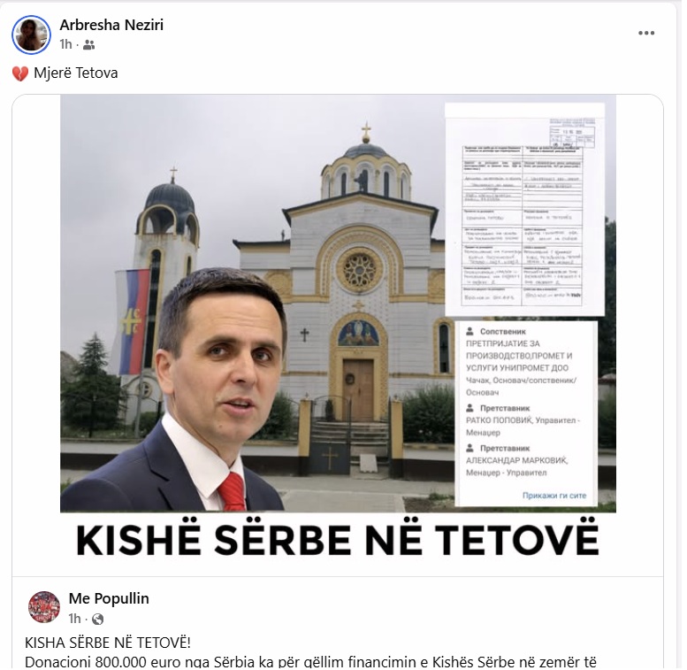This screenshot has height=670, width=687.
Task: Click the broken heart emoji
Action: click(x=20, y=73)
